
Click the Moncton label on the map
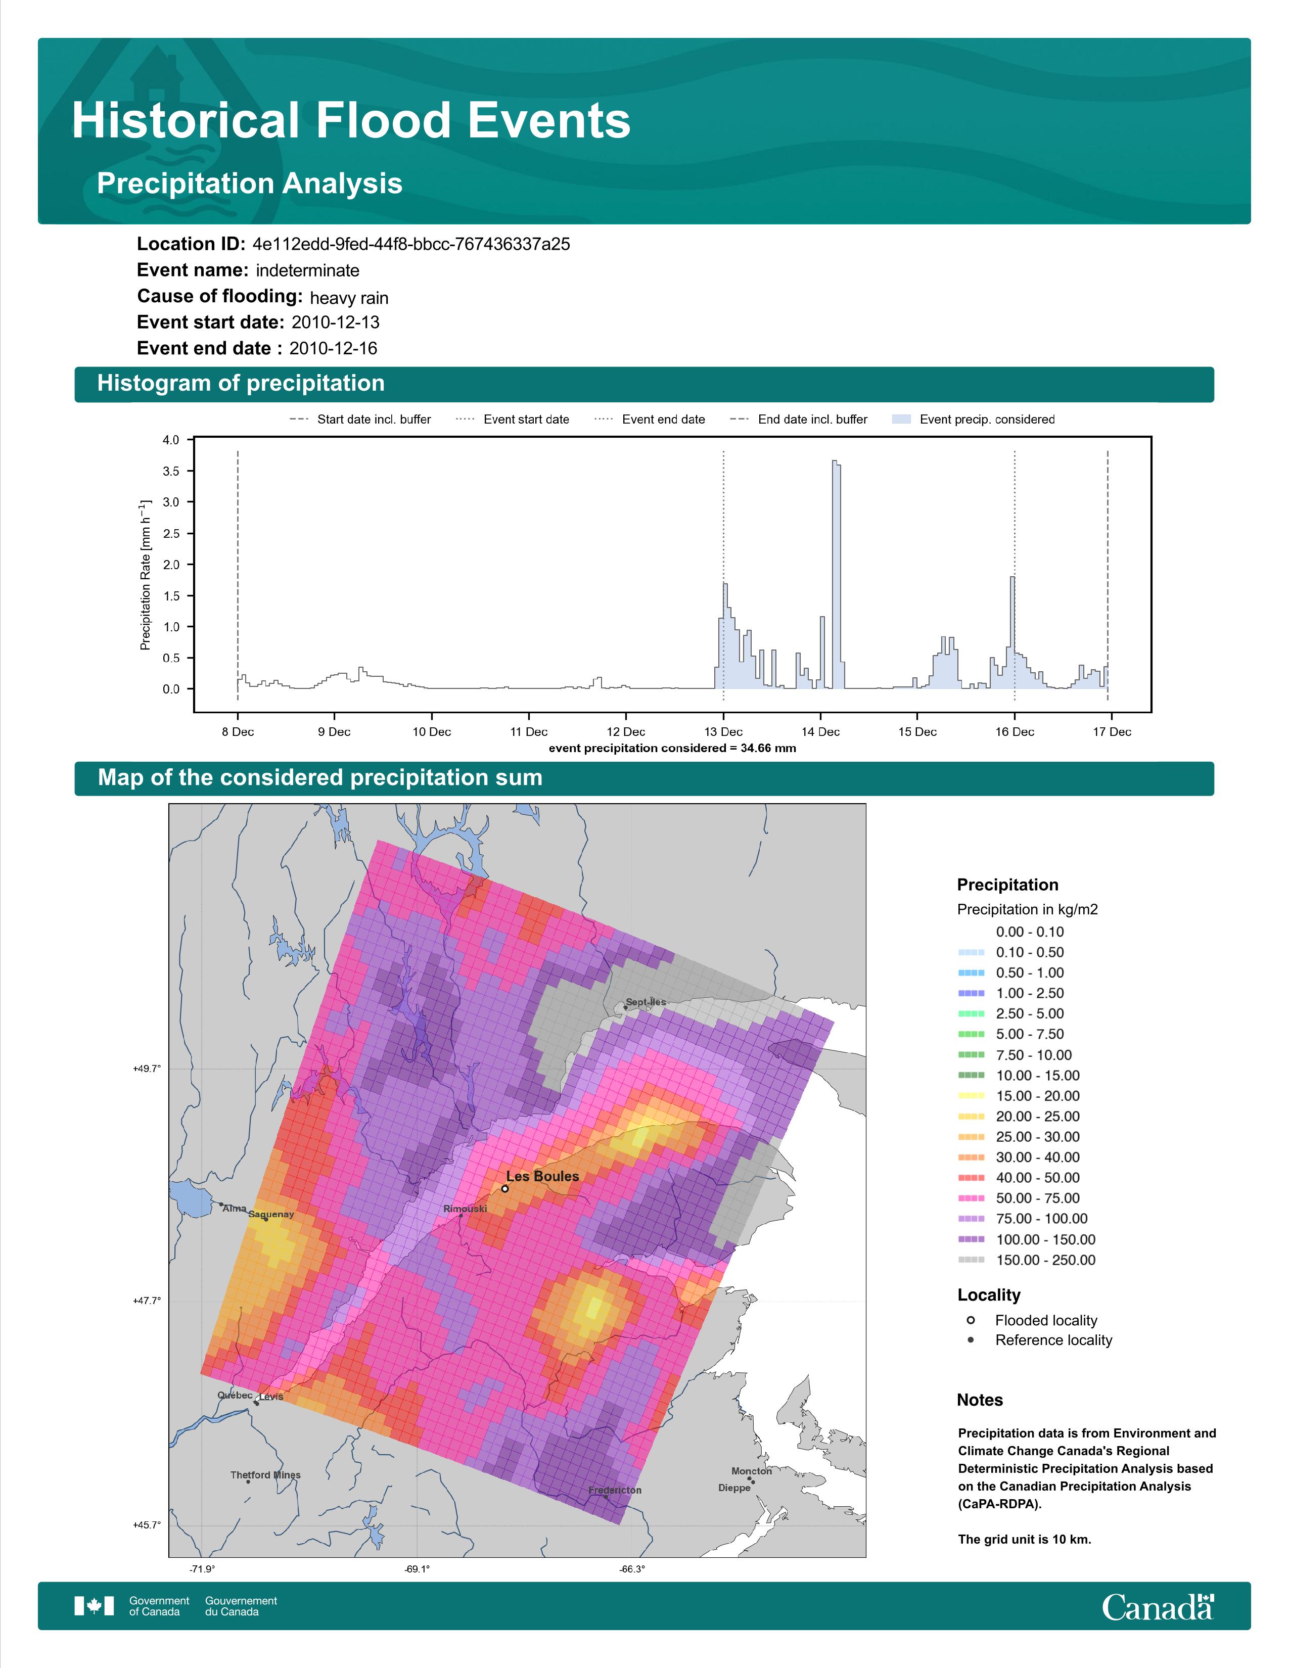(751, 1471)
